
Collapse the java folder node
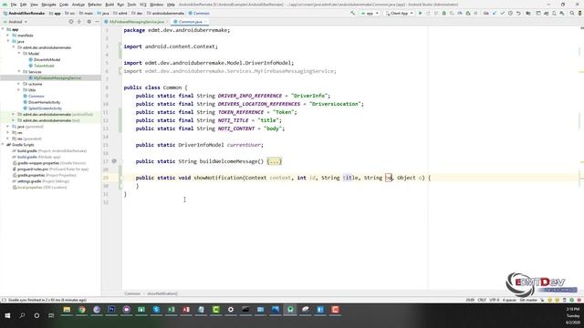pyautogui.click(x=8, y=41)
